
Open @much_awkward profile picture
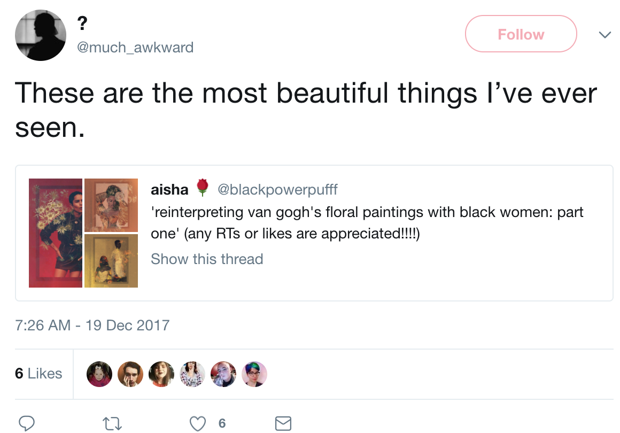coord(41,35)
